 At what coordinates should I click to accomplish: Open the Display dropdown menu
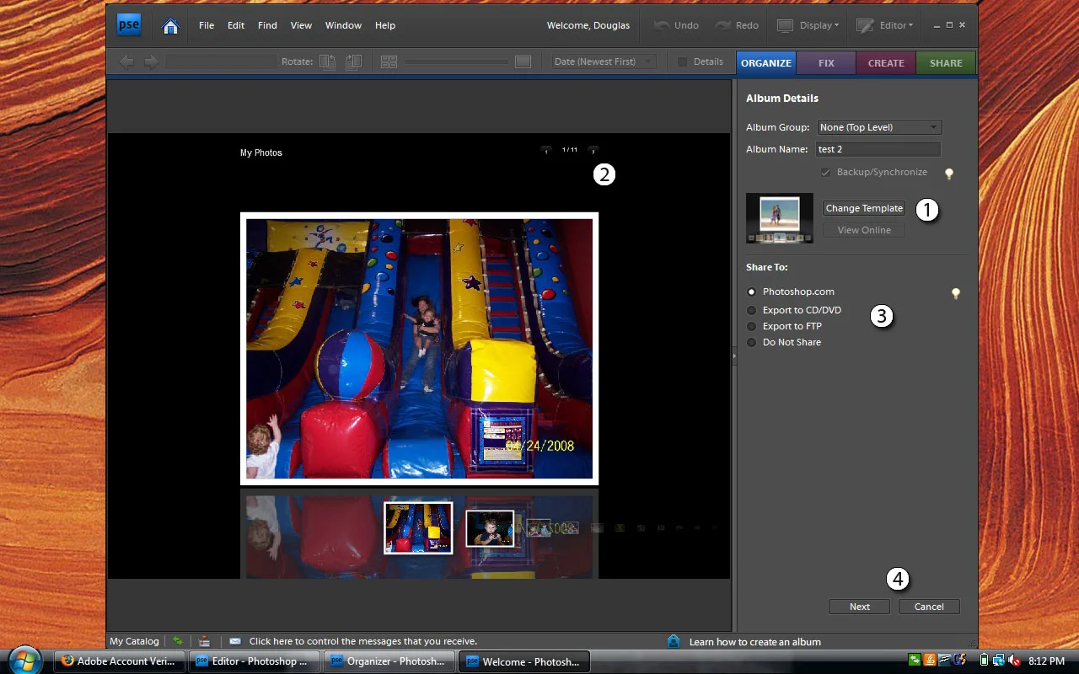pyautogui.click(x=808, y=25)
